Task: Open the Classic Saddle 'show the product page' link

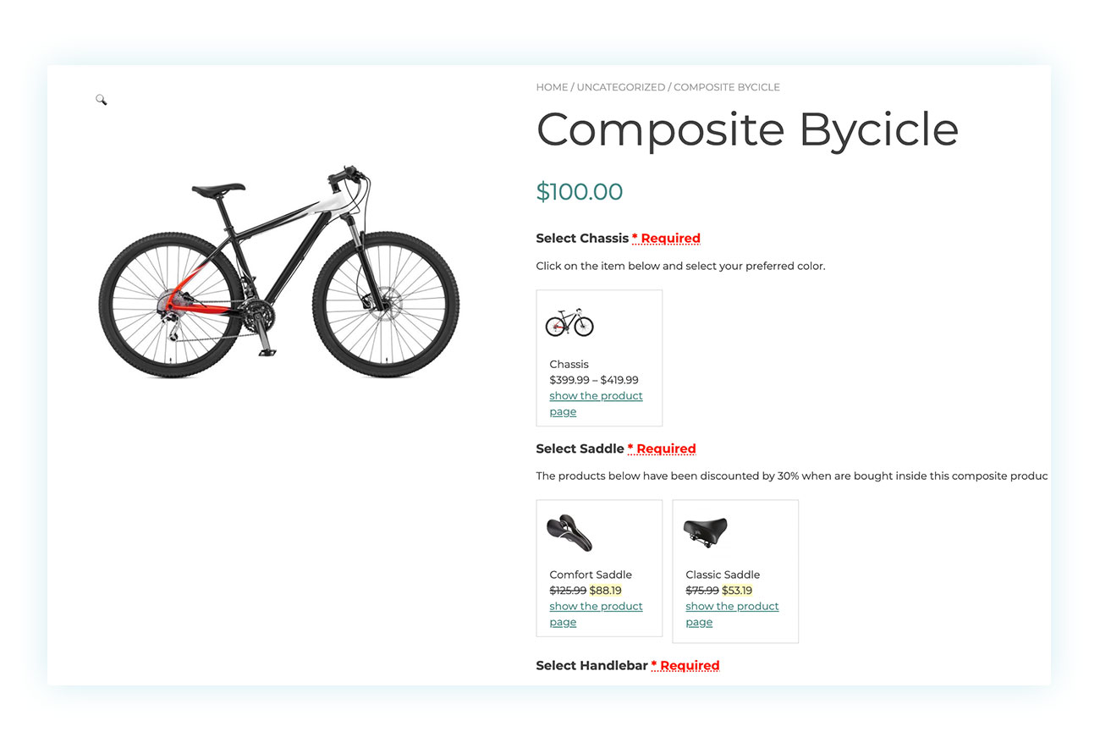Action: [732, 614]
